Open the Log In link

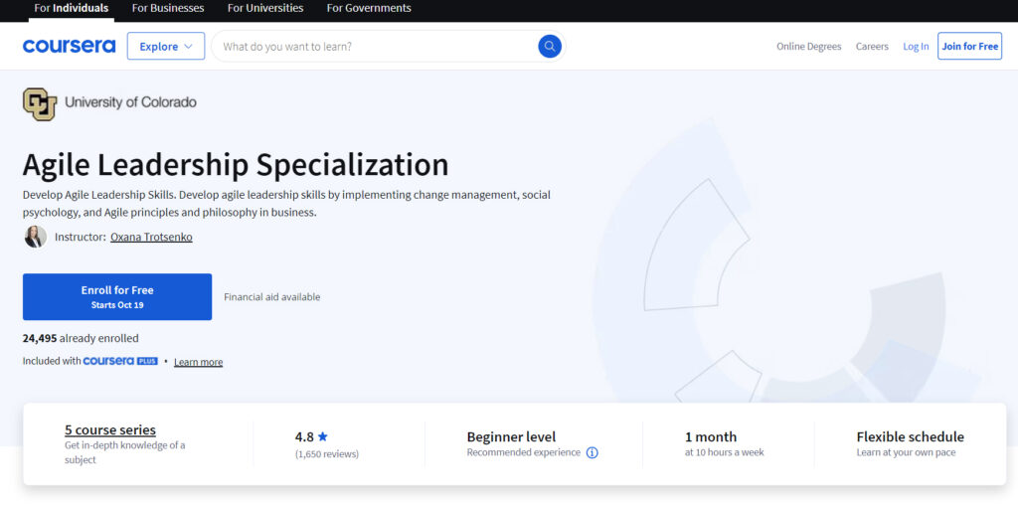[x=916, y=47]
